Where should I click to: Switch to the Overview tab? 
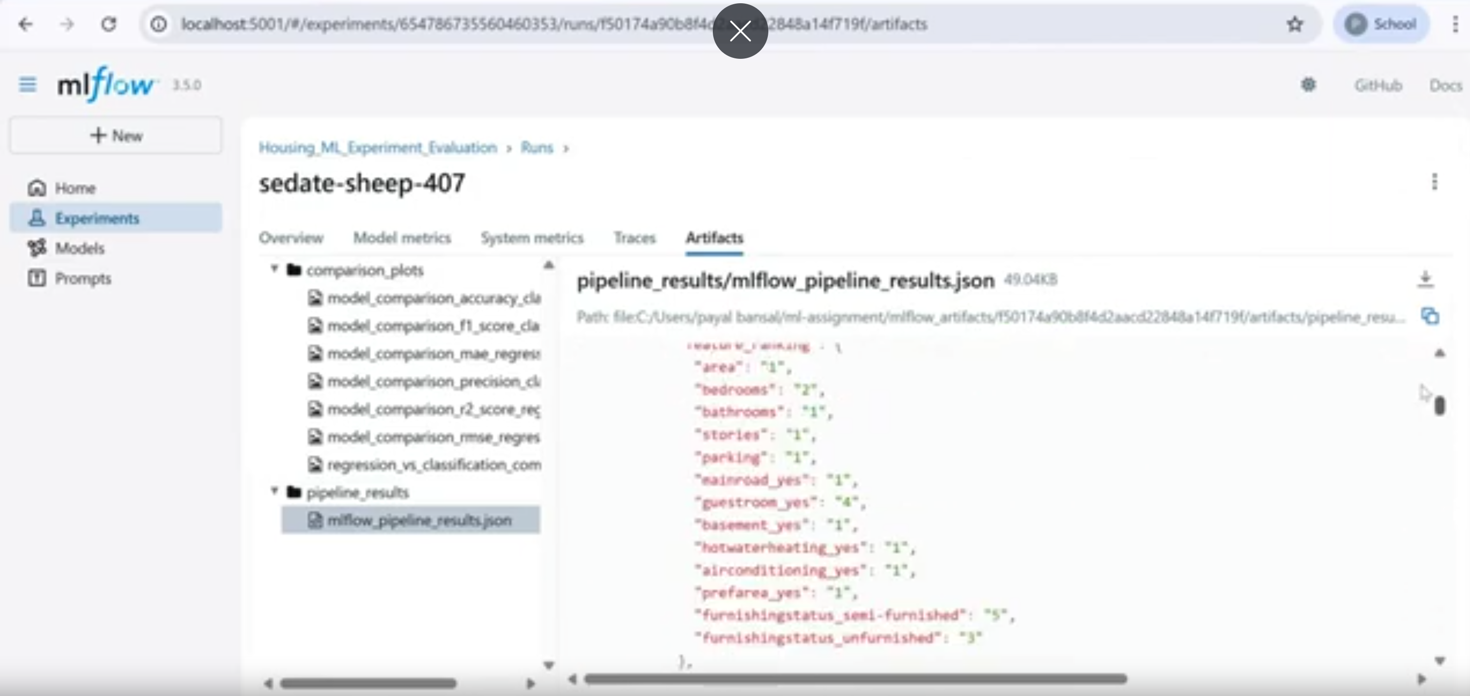pyautogui.click(x=291, y=238)
